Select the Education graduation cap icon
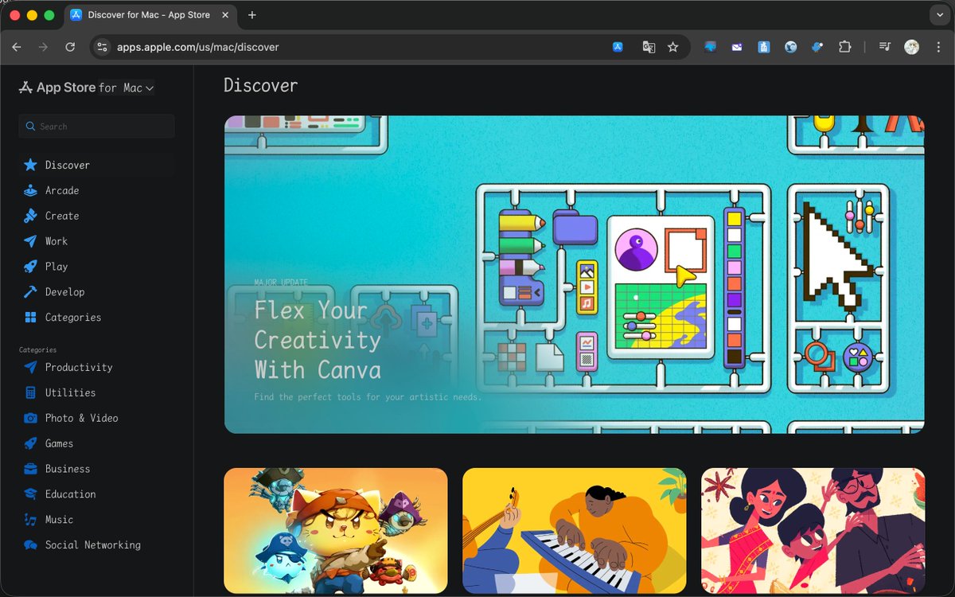This screenshot has height=597, width=955. [30, 494]
